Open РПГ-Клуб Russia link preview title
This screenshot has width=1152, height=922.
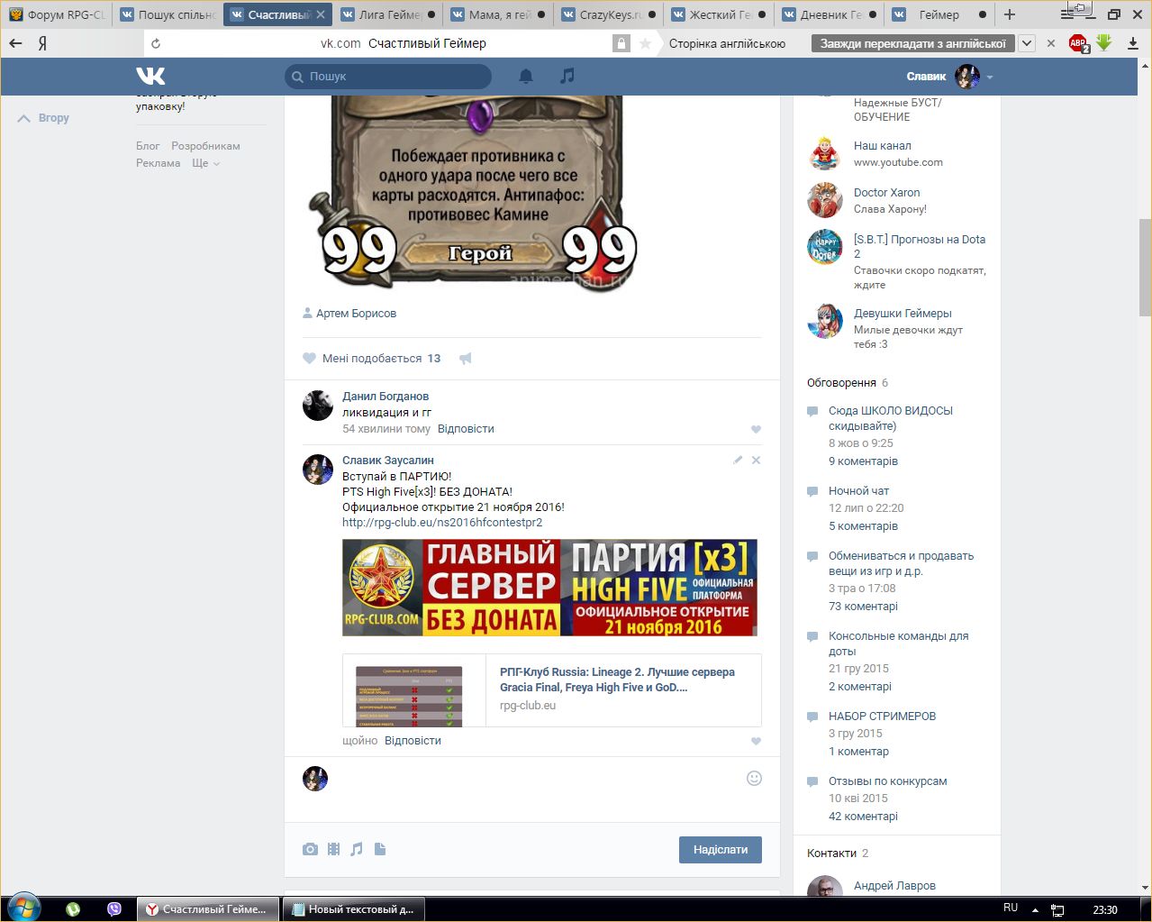(x=617, y=680)
